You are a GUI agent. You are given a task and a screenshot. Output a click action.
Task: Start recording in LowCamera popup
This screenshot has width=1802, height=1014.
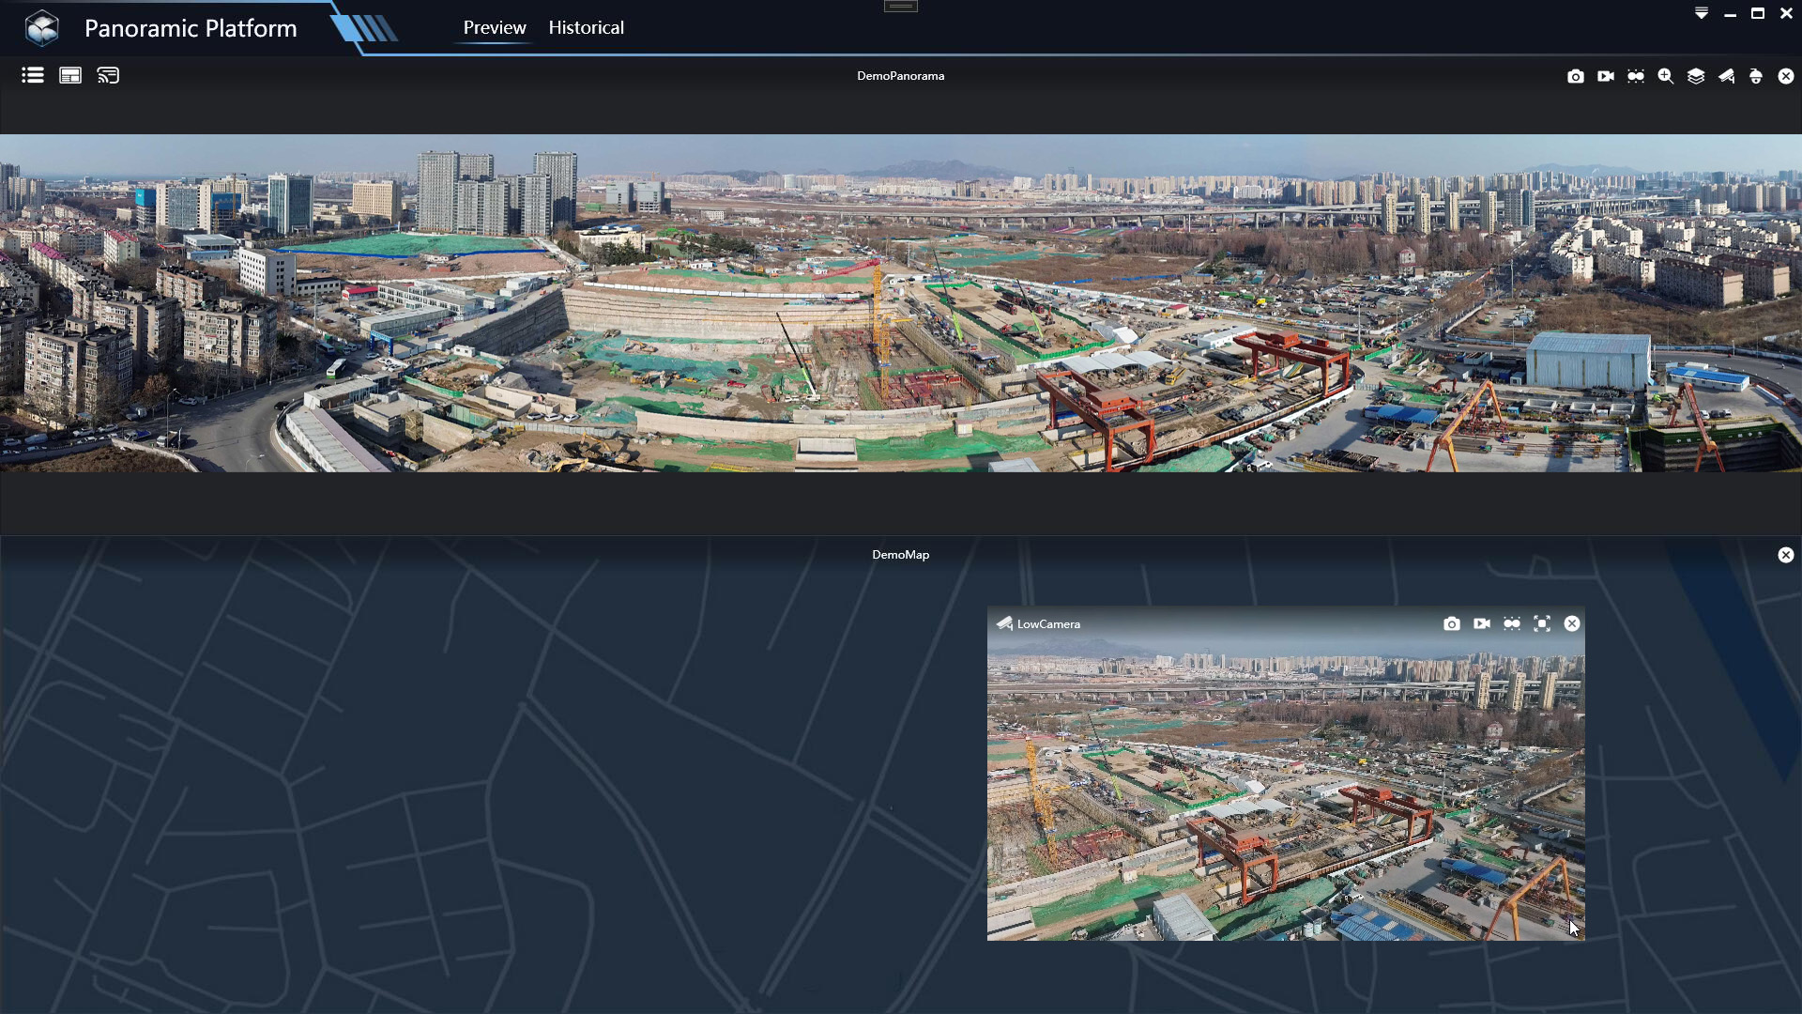(x=1482, y=623)
